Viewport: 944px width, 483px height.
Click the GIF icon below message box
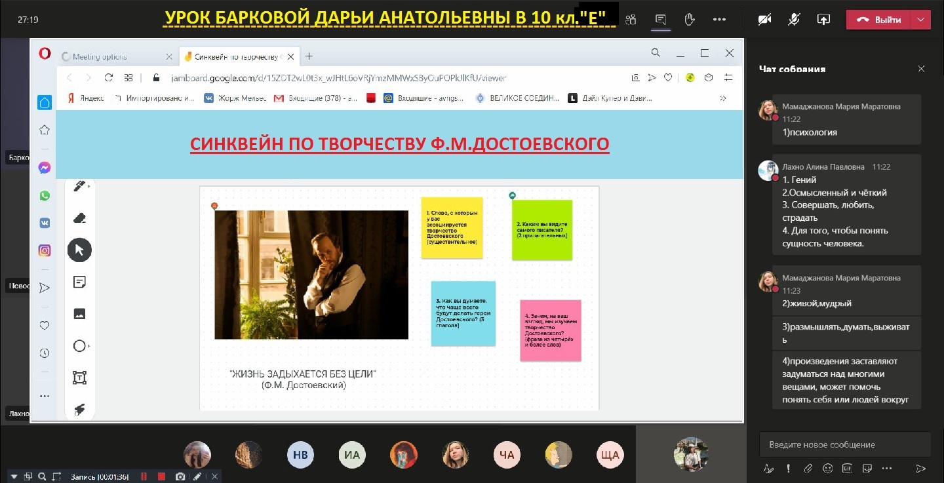click(x=847, y=469)
